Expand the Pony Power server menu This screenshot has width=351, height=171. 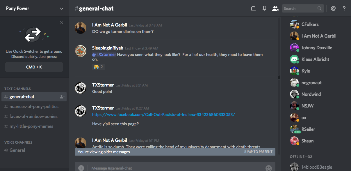(61, 8)
